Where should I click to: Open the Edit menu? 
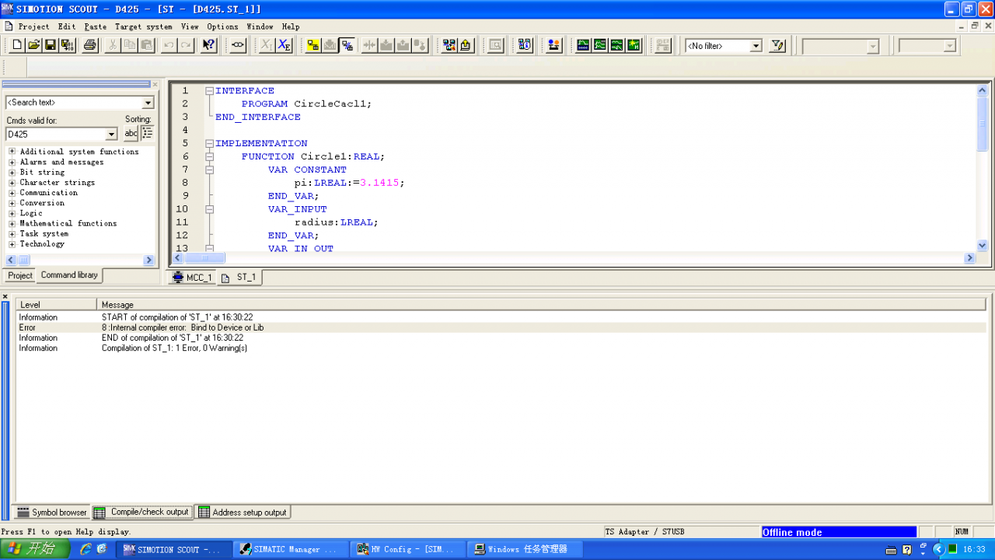[67, 26]
